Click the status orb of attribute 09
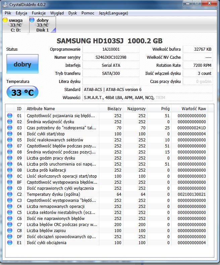The height and width of the screenshot is (265, 220). click(10, 158)
